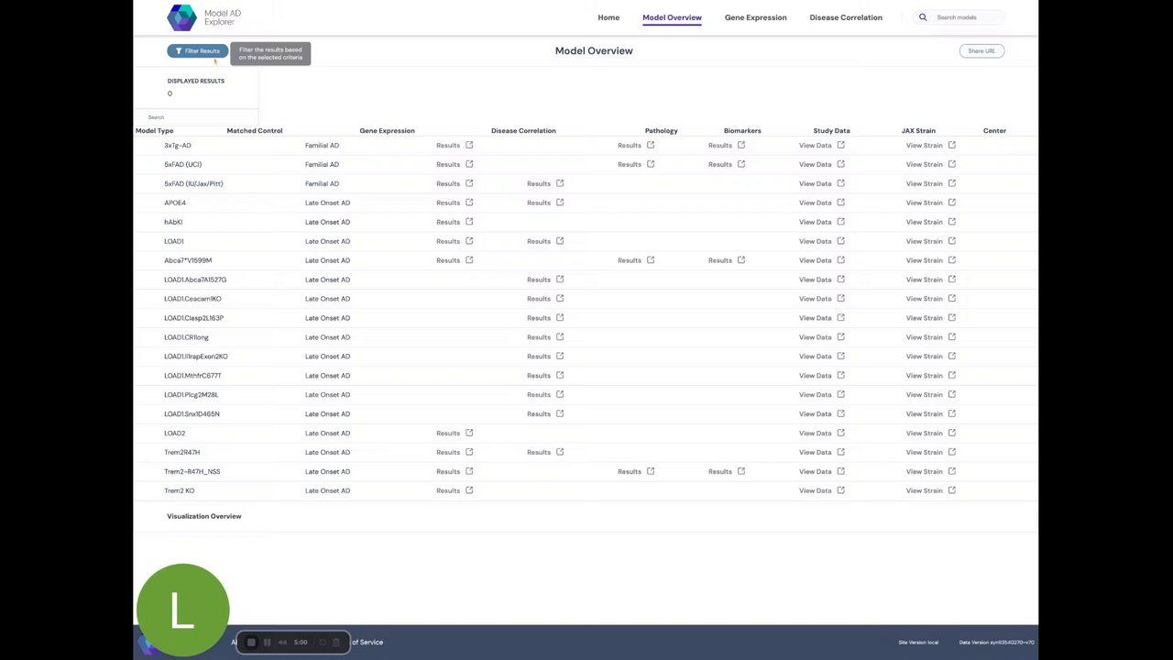Click the magnifier icon in the model search box

(923, 17)
